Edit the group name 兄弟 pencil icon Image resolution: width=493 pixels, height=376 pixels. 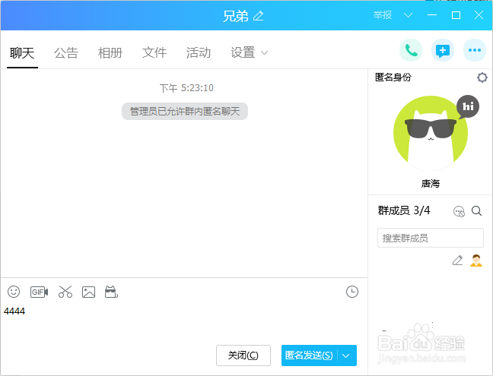[x=258, y=16]
